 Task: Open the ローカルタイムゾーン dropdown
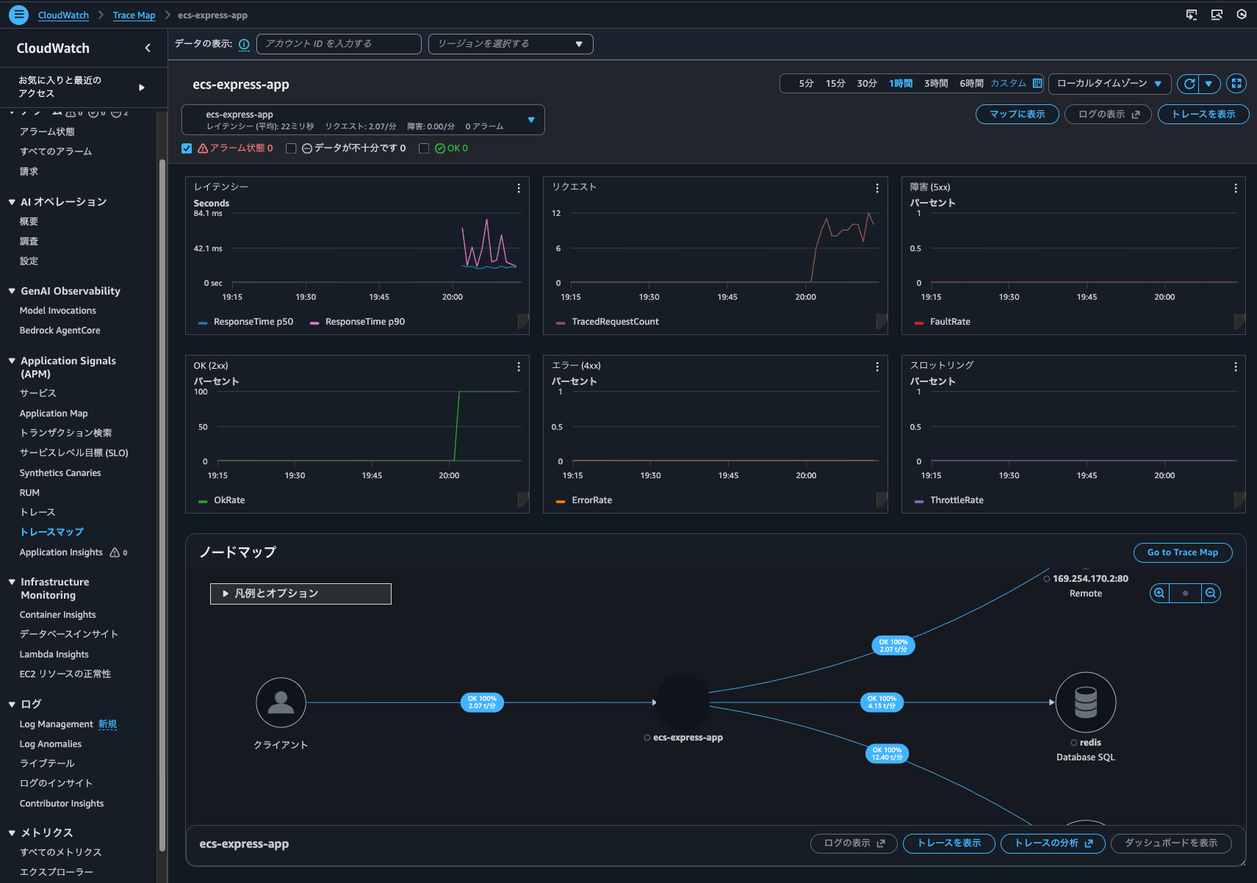[1109, 84]
